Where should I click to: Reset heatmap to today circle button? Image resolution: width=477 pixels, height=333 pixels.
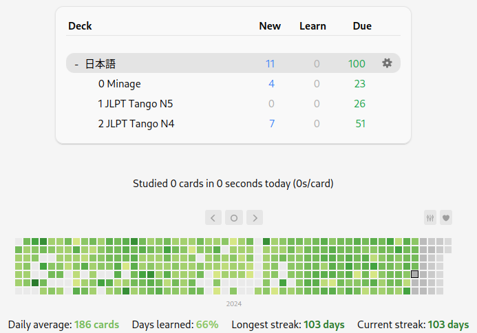click(234, 217)
